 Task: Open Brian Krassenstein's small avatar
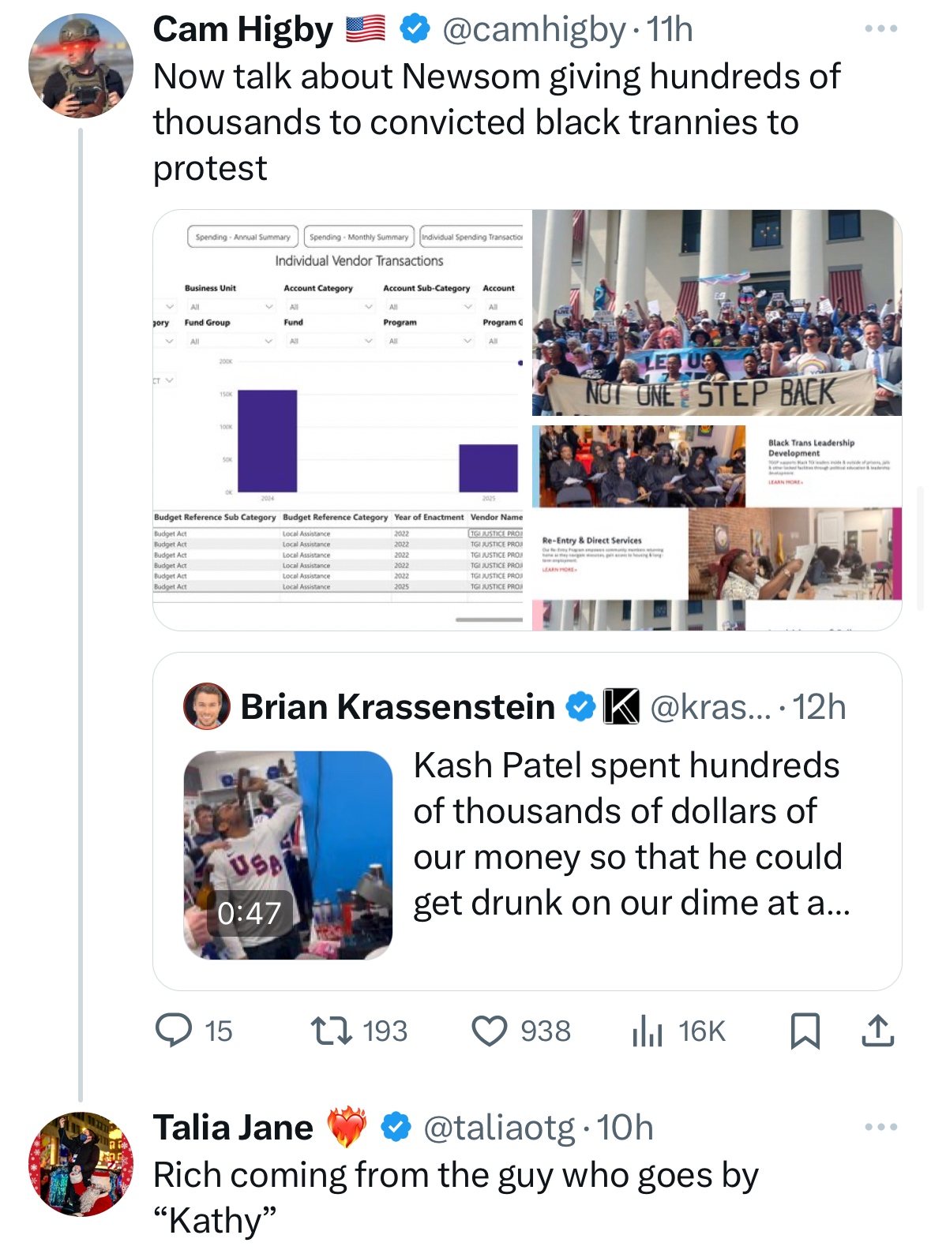[206, 706]
